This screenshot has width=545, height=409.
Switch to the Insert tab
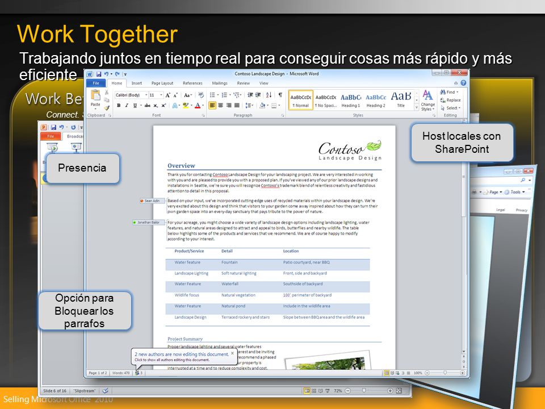pyautogui.click(x=137, y=83)
